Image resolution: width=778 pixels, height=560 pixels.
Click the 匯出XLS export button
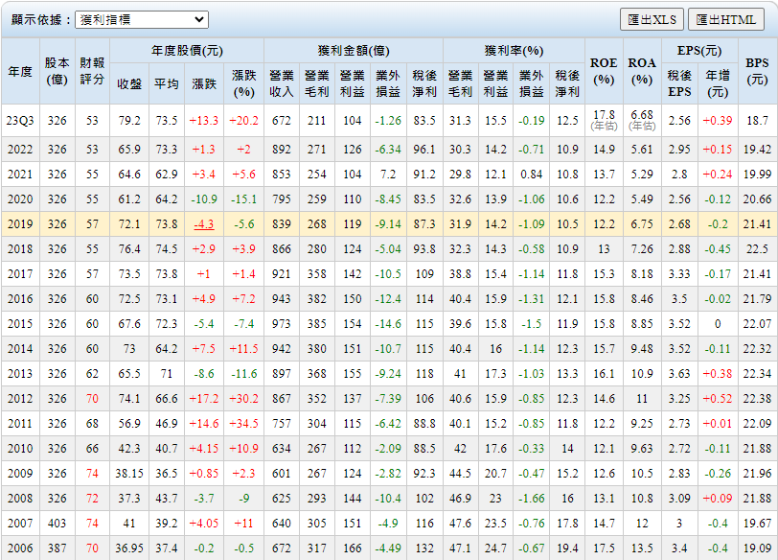652,19
